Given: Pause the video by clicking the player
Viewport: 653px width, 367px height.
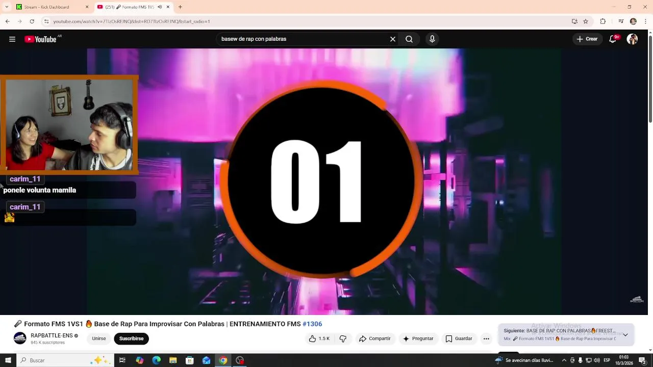Looking at the screenshot, I should (324, 181).
